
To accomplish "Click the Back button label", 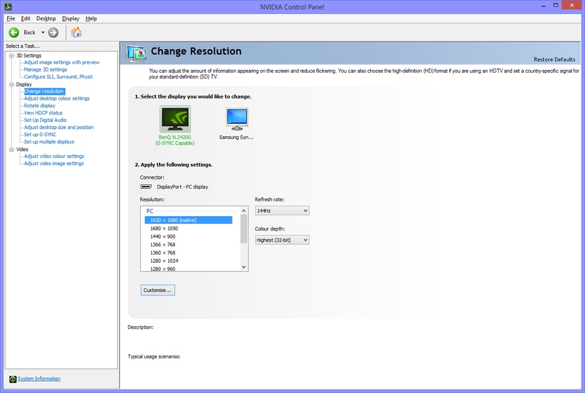I will tap(29, 33).
